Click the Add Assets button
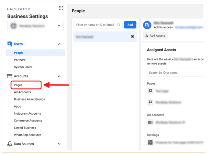This screenshot has height=155, width=208. click(156, 36)
